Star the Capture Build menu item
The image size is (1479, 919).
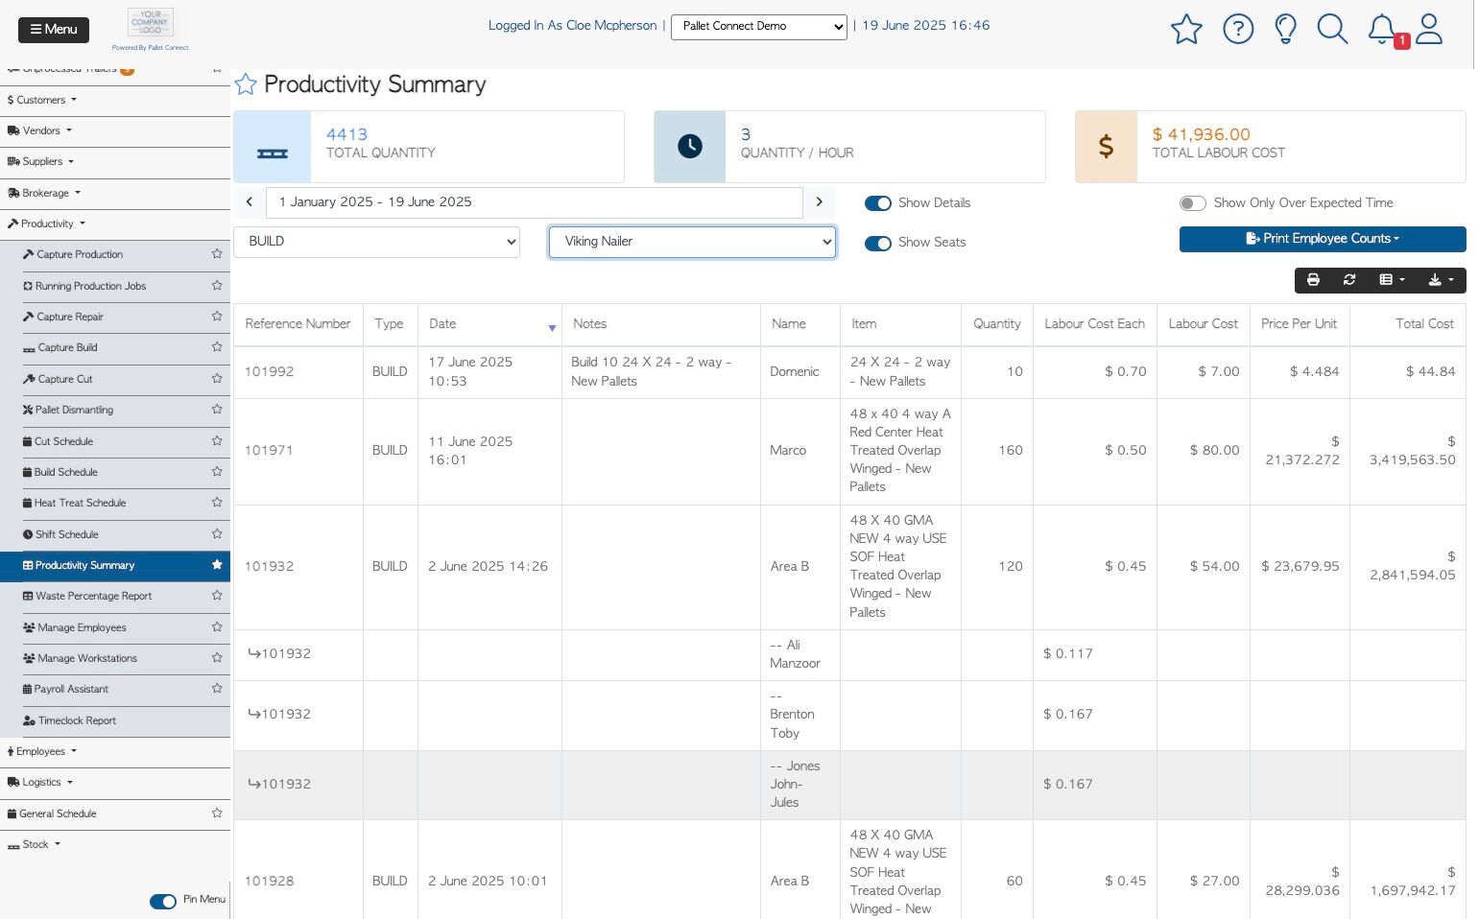217,347
